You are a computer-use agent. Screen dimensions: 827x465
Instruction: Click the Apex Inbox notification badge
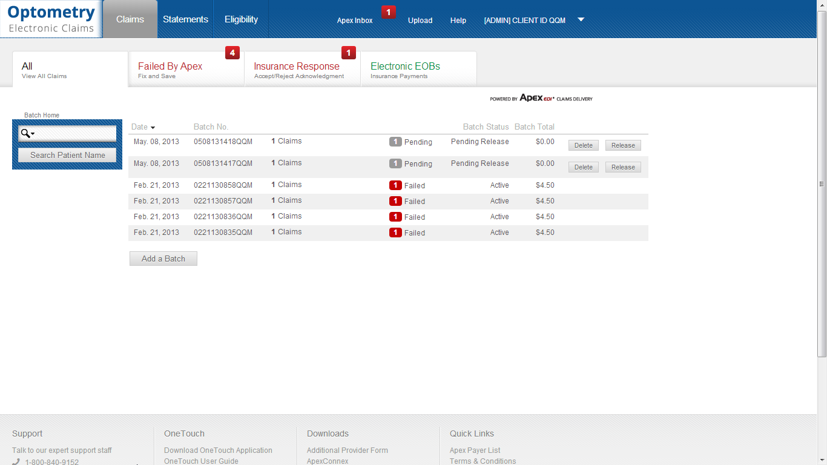point(389,12)
